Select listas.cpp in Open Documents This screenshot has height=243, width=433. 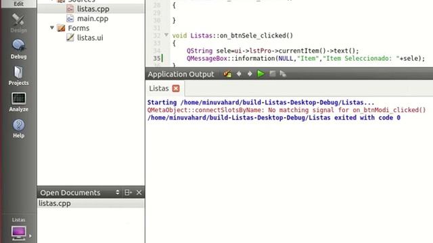click(91, 203)
